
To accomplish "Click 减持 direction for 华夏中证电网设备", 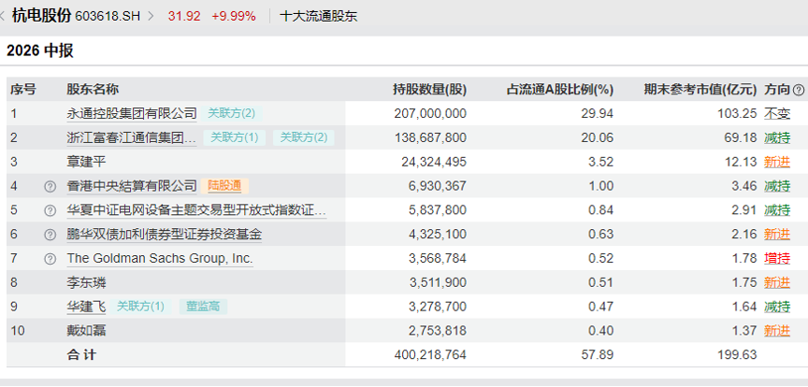I will tap(777, 210).
